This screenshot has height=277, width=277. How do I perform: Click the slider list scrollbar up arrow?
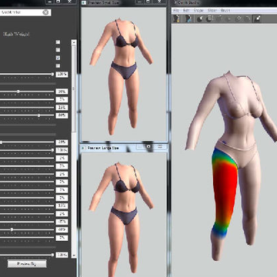[x=74, y=42]
